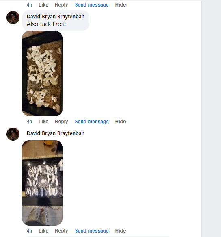Reply to the Also Jack Frost comment
This screenshot has width=221, height=237.
click(61, 122)
